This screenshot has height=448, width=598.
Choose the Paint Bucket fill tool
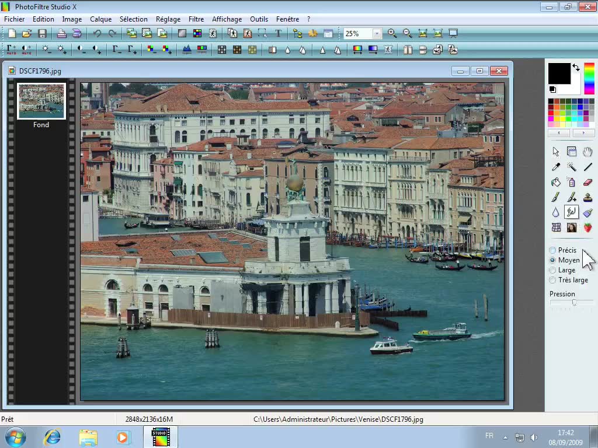(556, 183)
